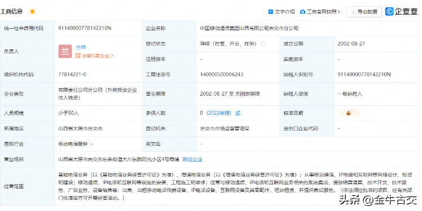Click the orange bell alert icon
The width and height of the screenshot is (422, 211).
(x=32, y=12)
